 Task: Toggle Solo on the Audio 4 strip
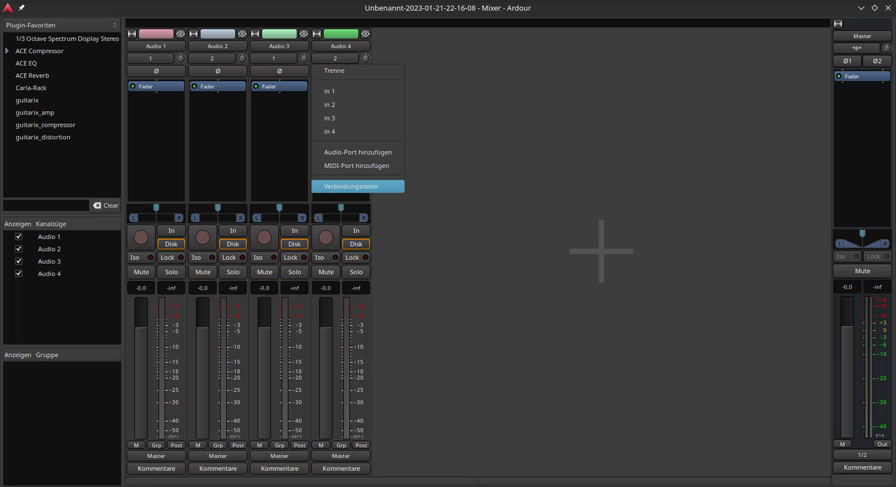pyautogui.click(x=356, y=272)
